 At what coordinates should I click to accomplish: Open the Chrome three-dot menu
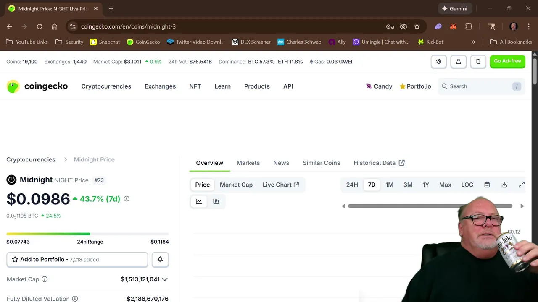click(x=528, y=26)
